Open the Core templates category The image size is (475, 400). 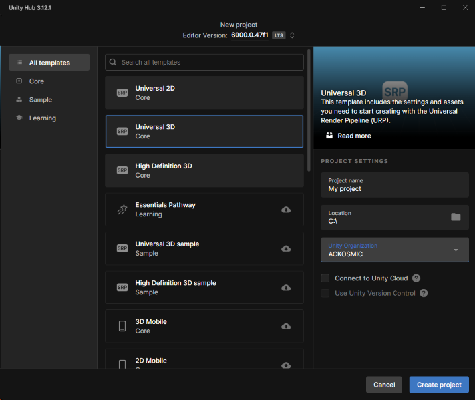(37, 81)
